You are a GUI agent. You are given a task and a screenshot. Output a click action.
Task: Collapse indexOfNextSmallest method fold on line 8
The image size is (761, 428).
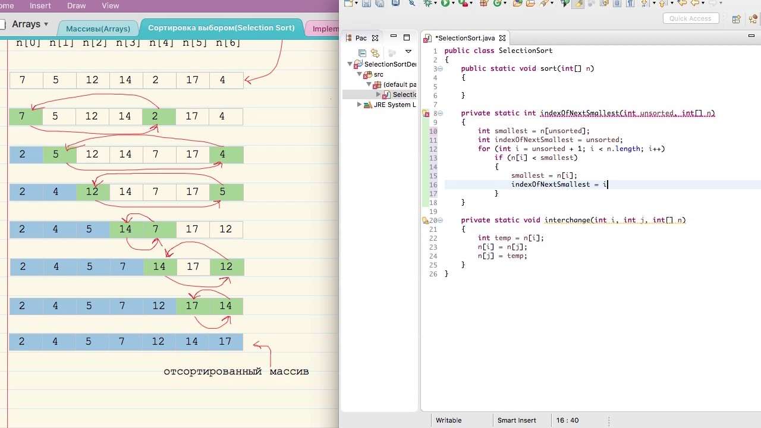(x=440, y=114)
